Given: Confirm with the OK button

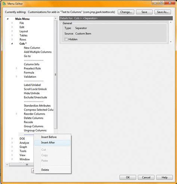Looking at the screenshot, I should tap(128, 177).
